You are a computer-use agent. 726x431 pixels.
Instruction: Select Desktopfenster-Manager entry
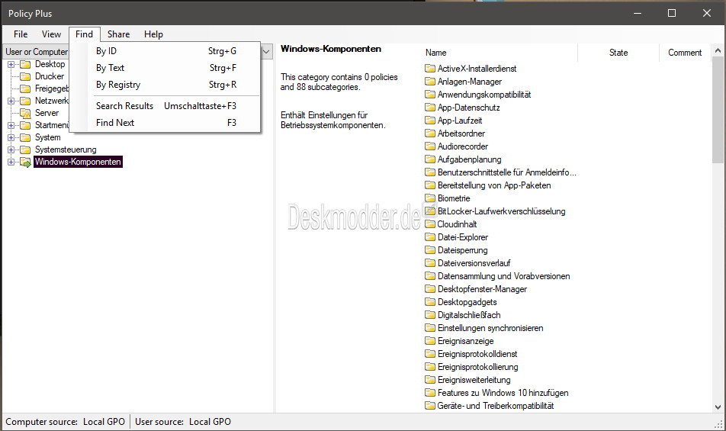point(483,289)
